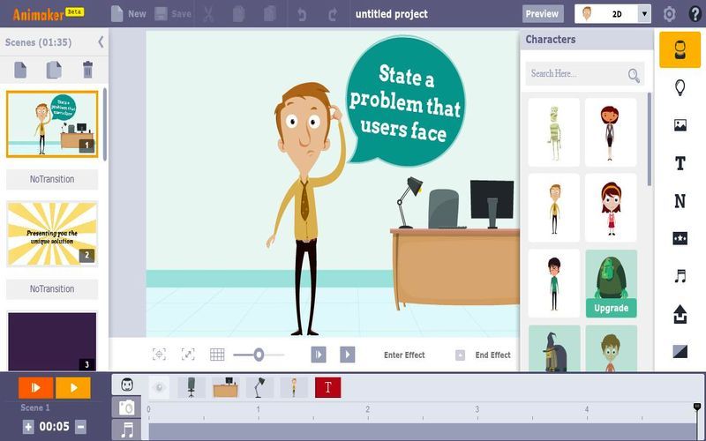
Task: Open the Characters library icon in sidebar
Action: [680, 50]
